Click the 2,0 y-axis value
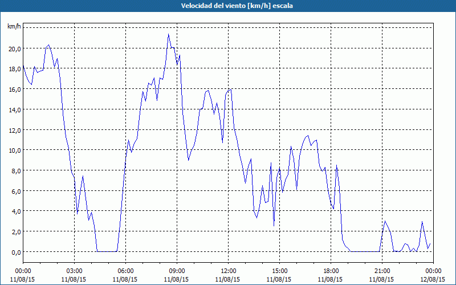456x285 pixels. (x=16, y=232)
